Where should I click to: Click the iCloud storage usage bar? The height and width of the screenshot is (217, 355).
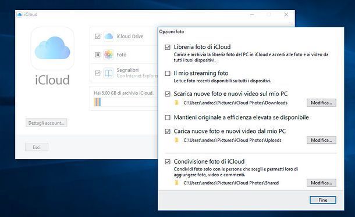pos(126,102)
